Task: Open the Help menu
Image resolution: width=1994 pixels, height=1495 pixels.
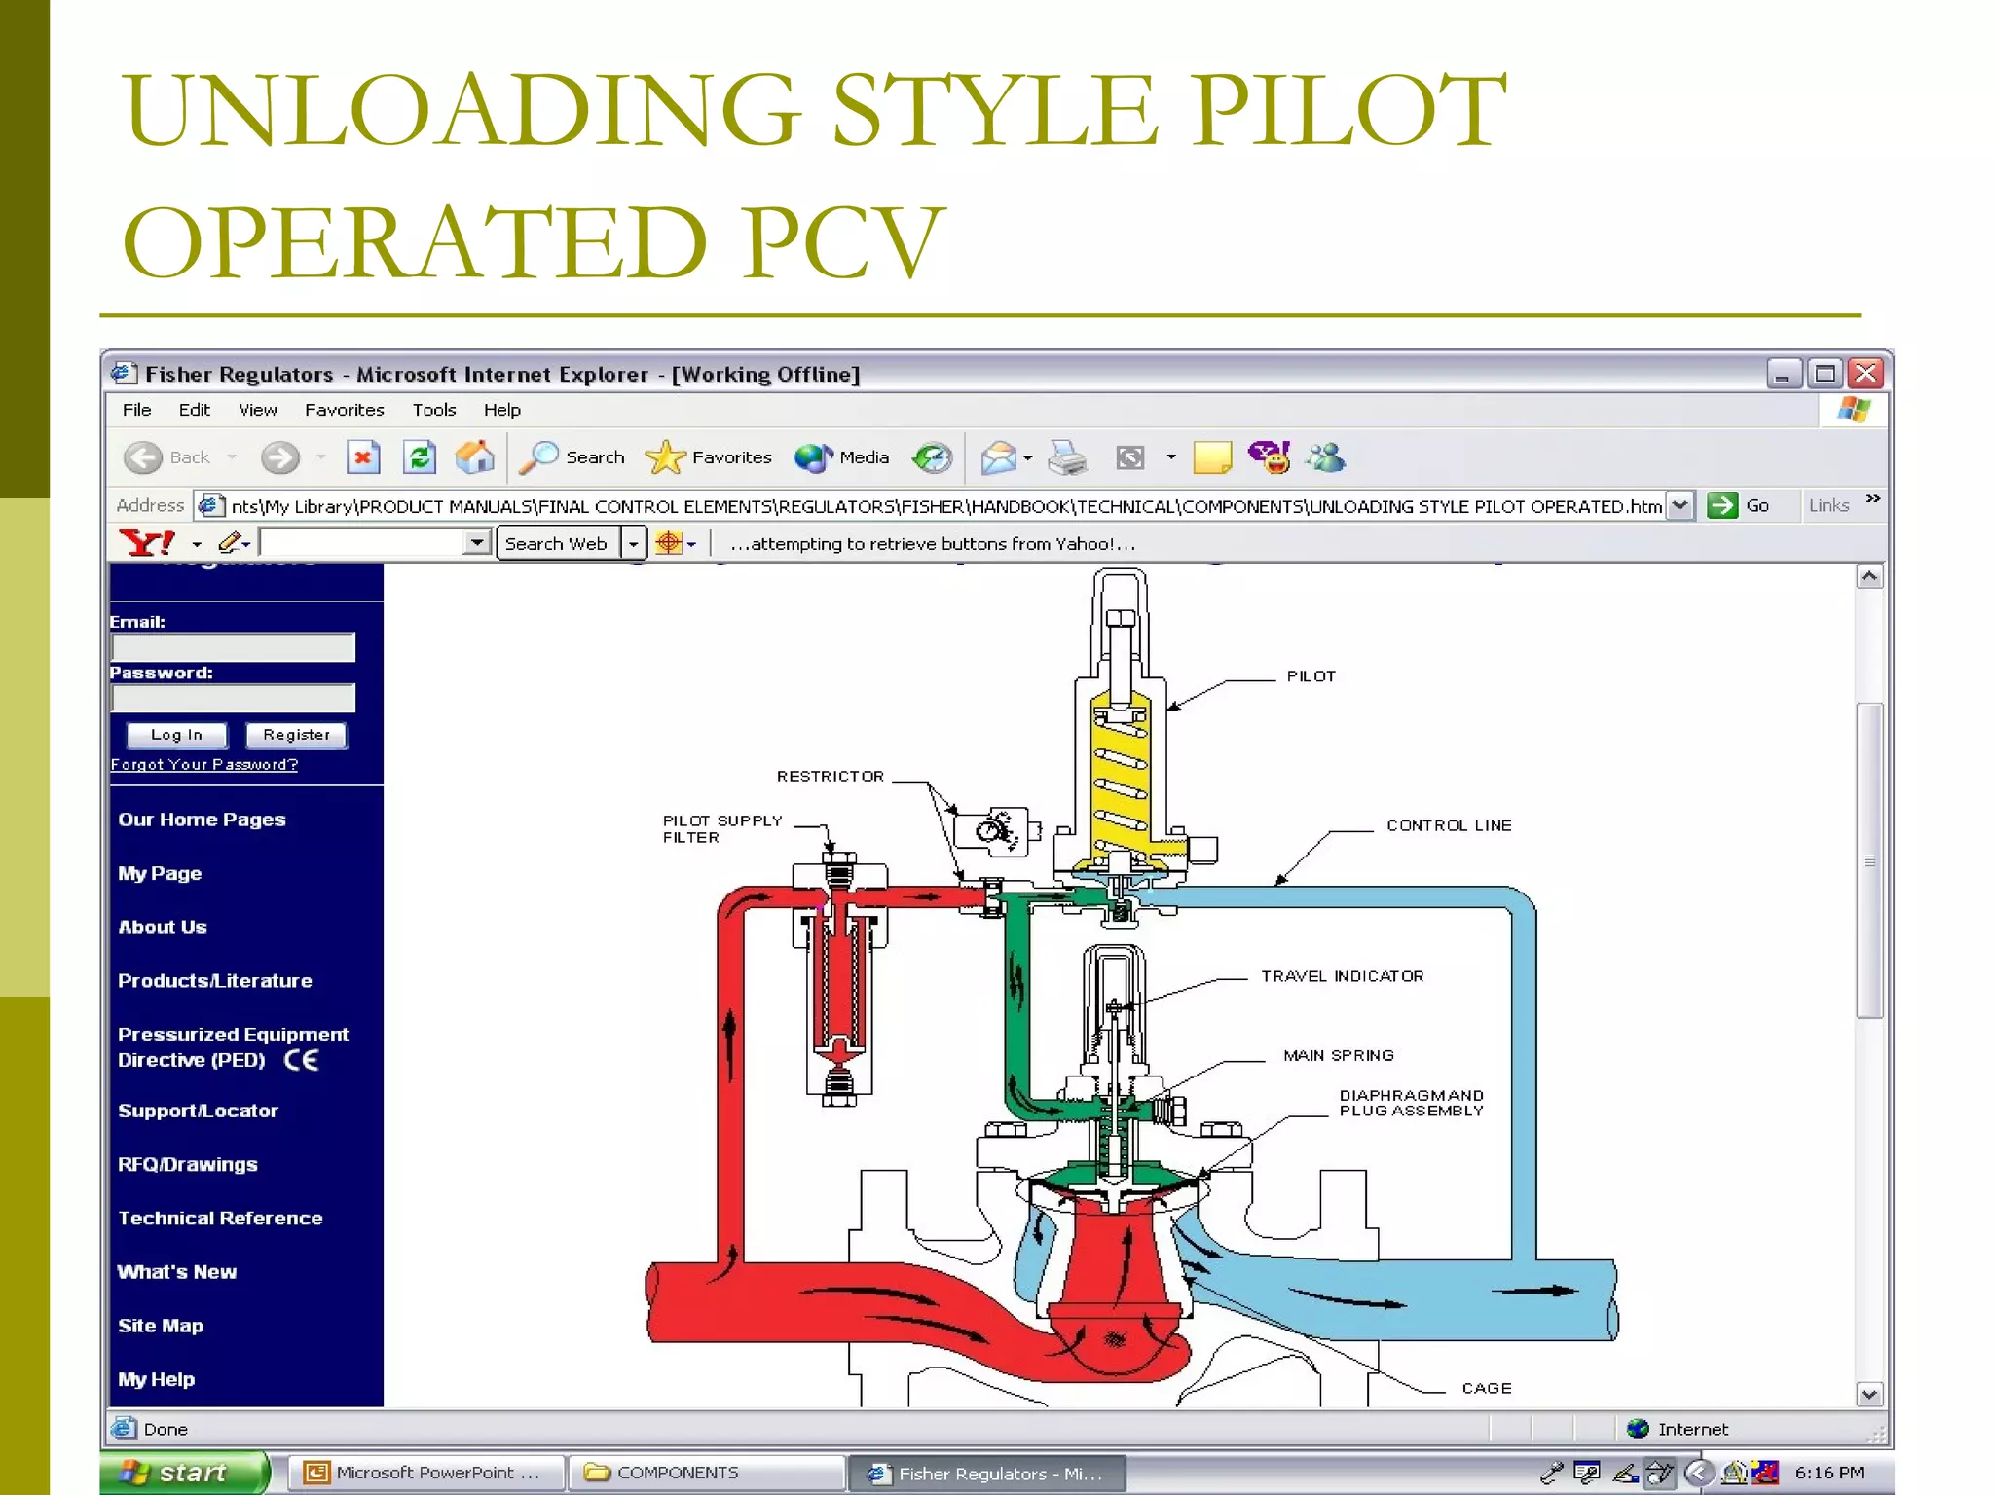Action: [x=502, y=410]
